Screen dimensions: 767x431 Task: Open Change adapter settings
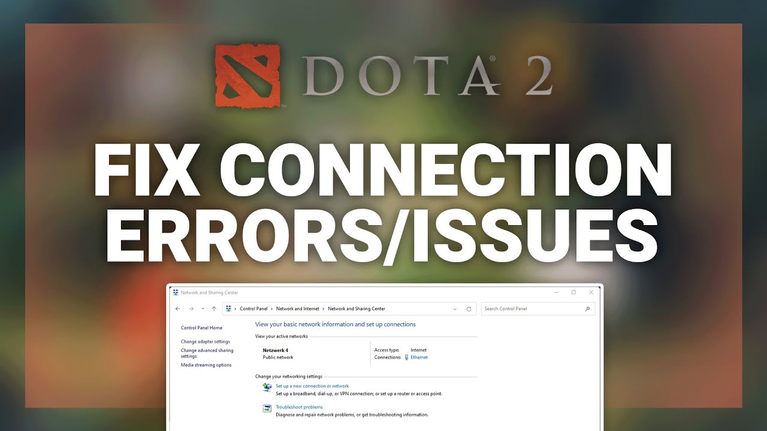[x=206, y=342]
